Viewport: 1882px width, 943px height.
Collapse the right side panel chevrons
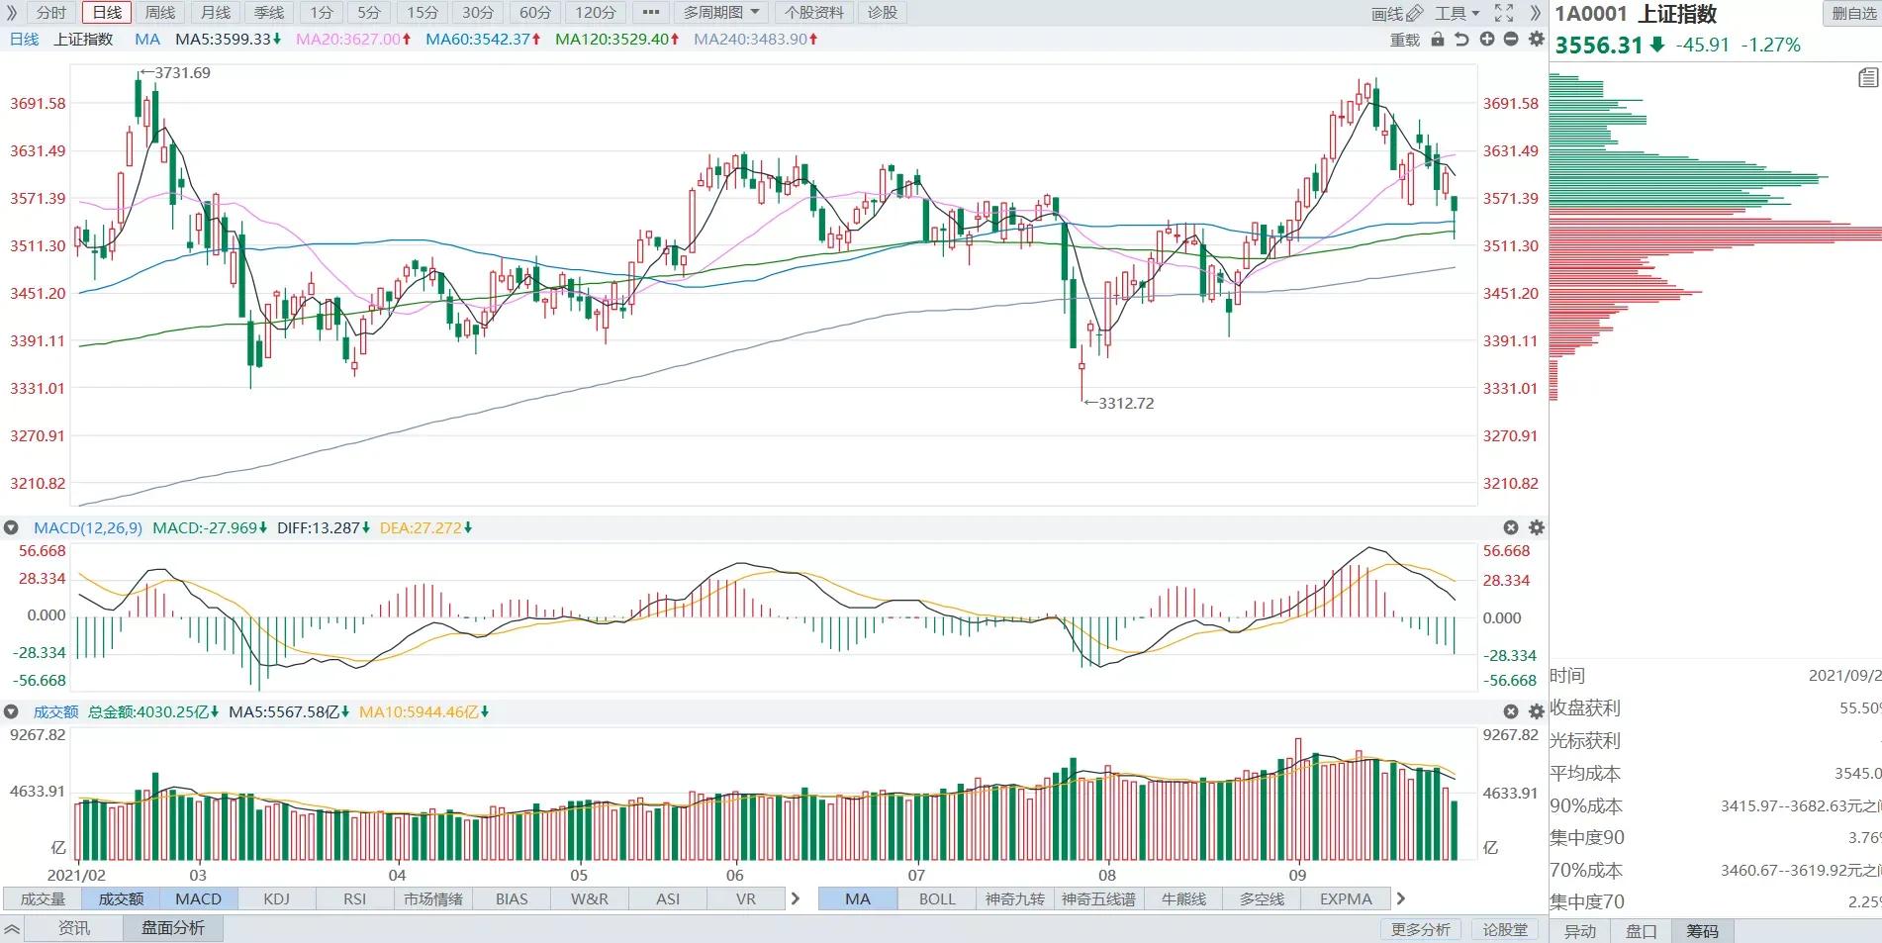pos(1535,13)
